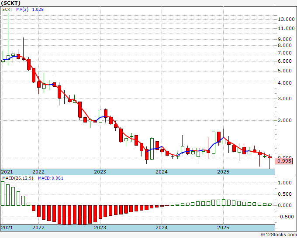Click 2023 on the price chart timeline
This screenshot has height=238, width=297.
(x=100, y=172)
